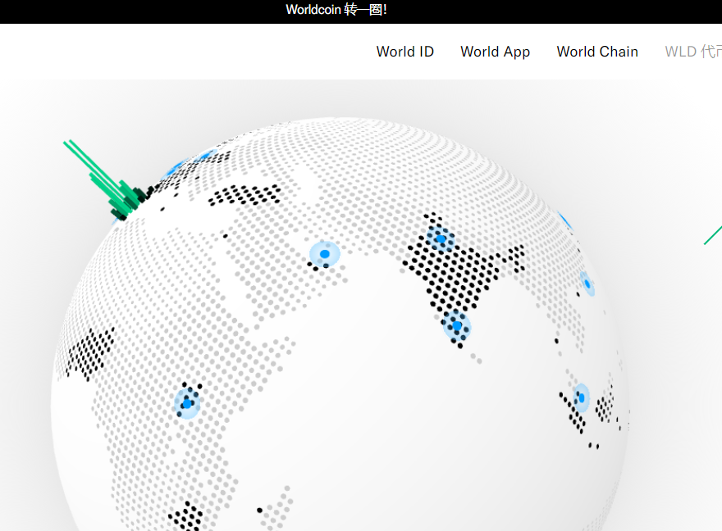The image size is (722, 531).
Task: Select the blue marker at India's southern tip
Action: pyautogui.click(x=457, y=325)
